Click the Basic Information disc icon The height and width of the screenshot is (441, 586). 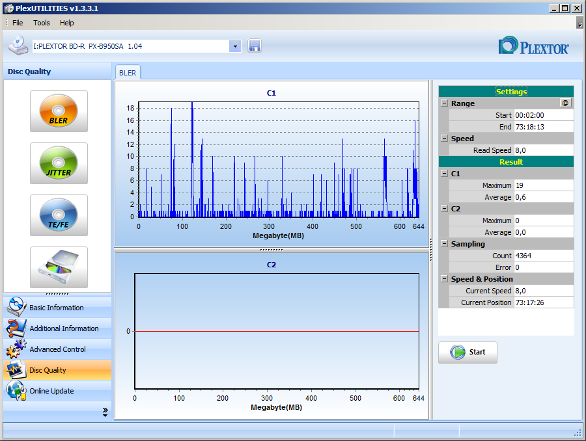16,307
